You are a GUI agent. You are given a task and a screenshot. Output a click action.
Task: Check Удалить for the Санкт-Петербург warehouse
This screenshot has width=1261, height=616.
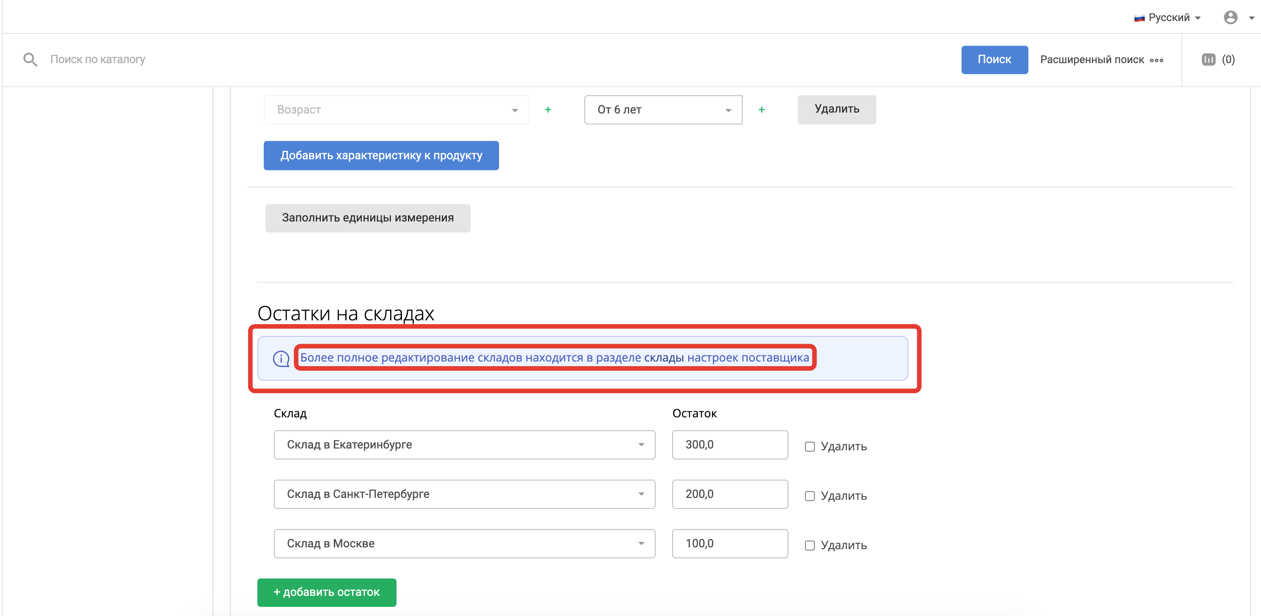pos(810,496)
